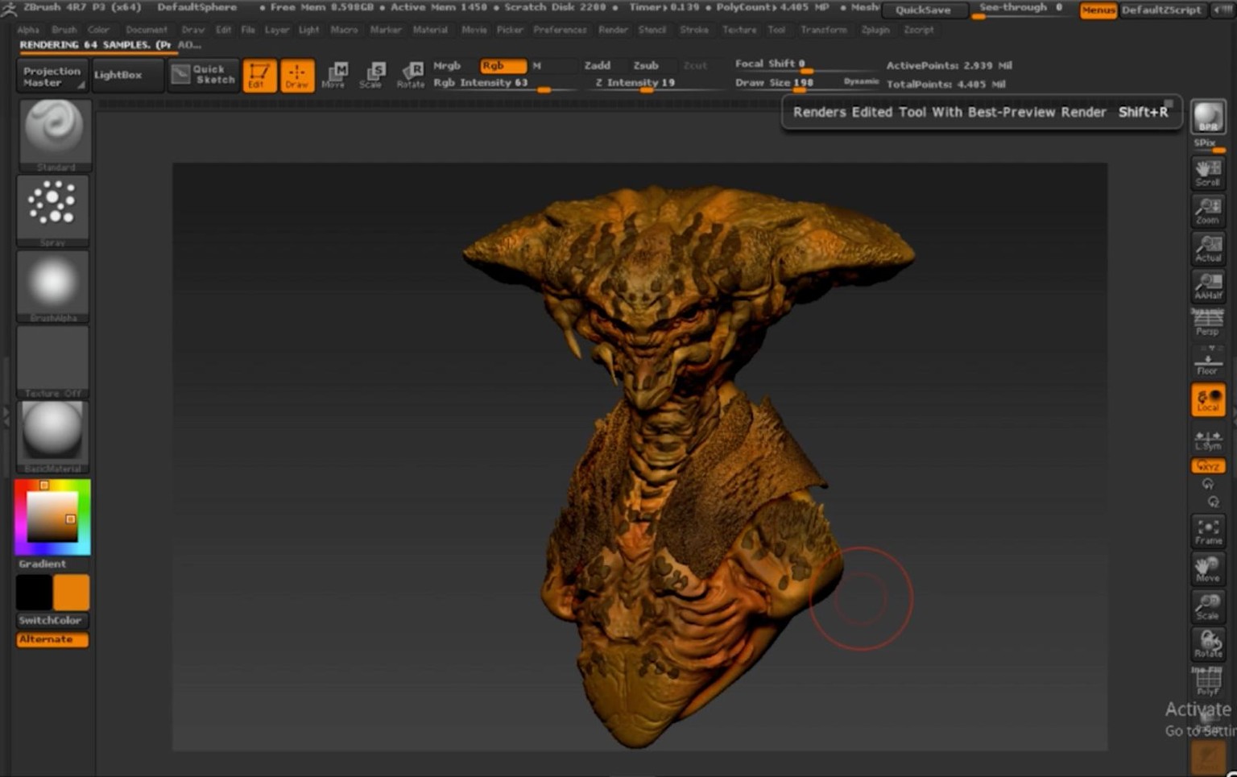The height and width of the screenshot is (777, 1237).
Task: Click the Zoom document icon
Action: (1208, 209)
